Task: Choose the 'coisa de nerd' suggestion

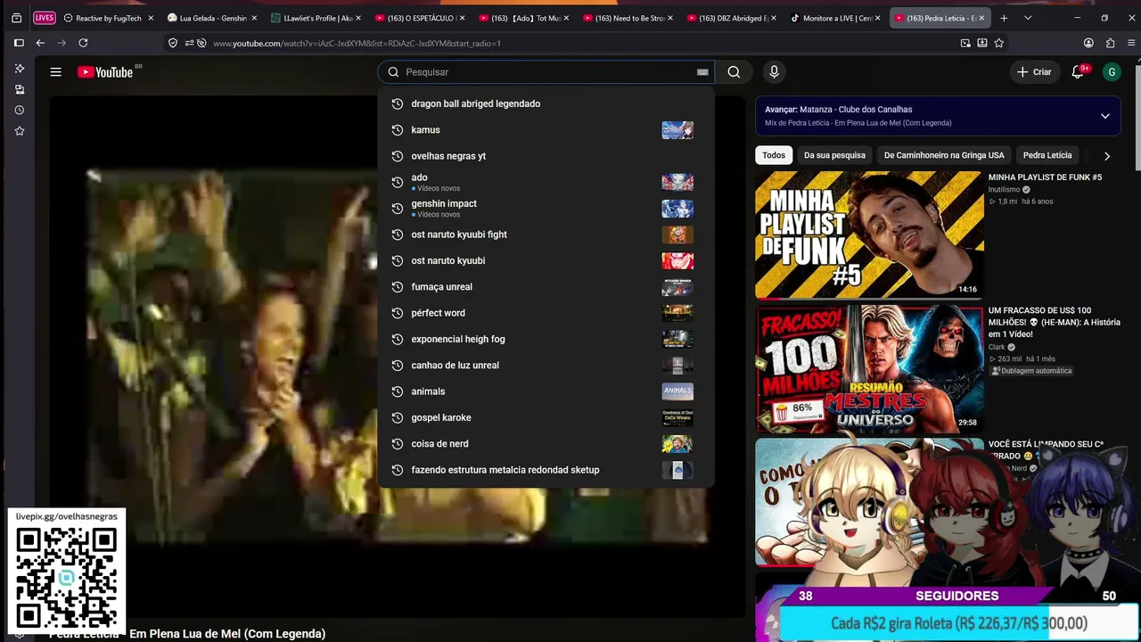Action: pyautogui.click(x=546, y=444)
